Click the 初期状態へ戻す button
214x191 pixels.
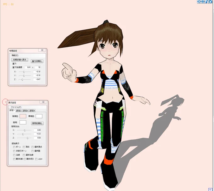click(x=20, y=60)
